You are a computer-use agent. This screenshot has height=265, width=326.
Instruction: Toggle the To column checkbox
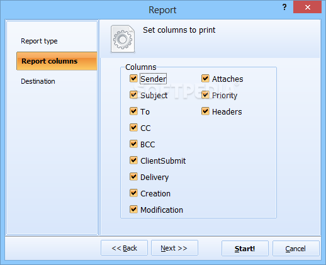point(133,111)
